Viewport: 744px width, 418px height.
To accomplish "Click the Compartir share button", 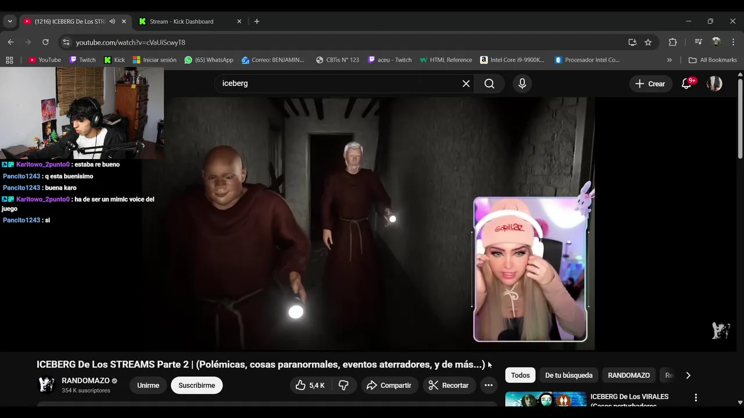I will tap(389, 385).
